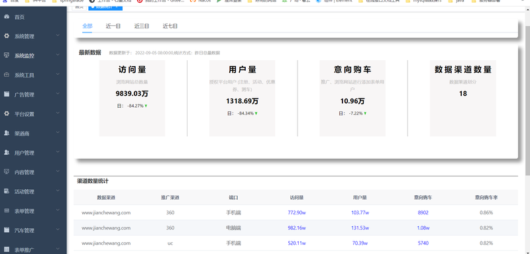This screenshot has height=254, width=530.
Task: Click the -7.22% daily change text
Action: click(356, 113)
